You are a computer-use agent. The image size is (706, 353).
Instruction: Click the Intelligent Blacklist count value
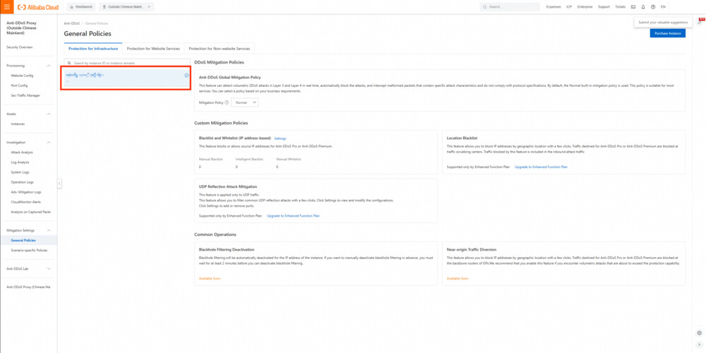coord(237,167)
